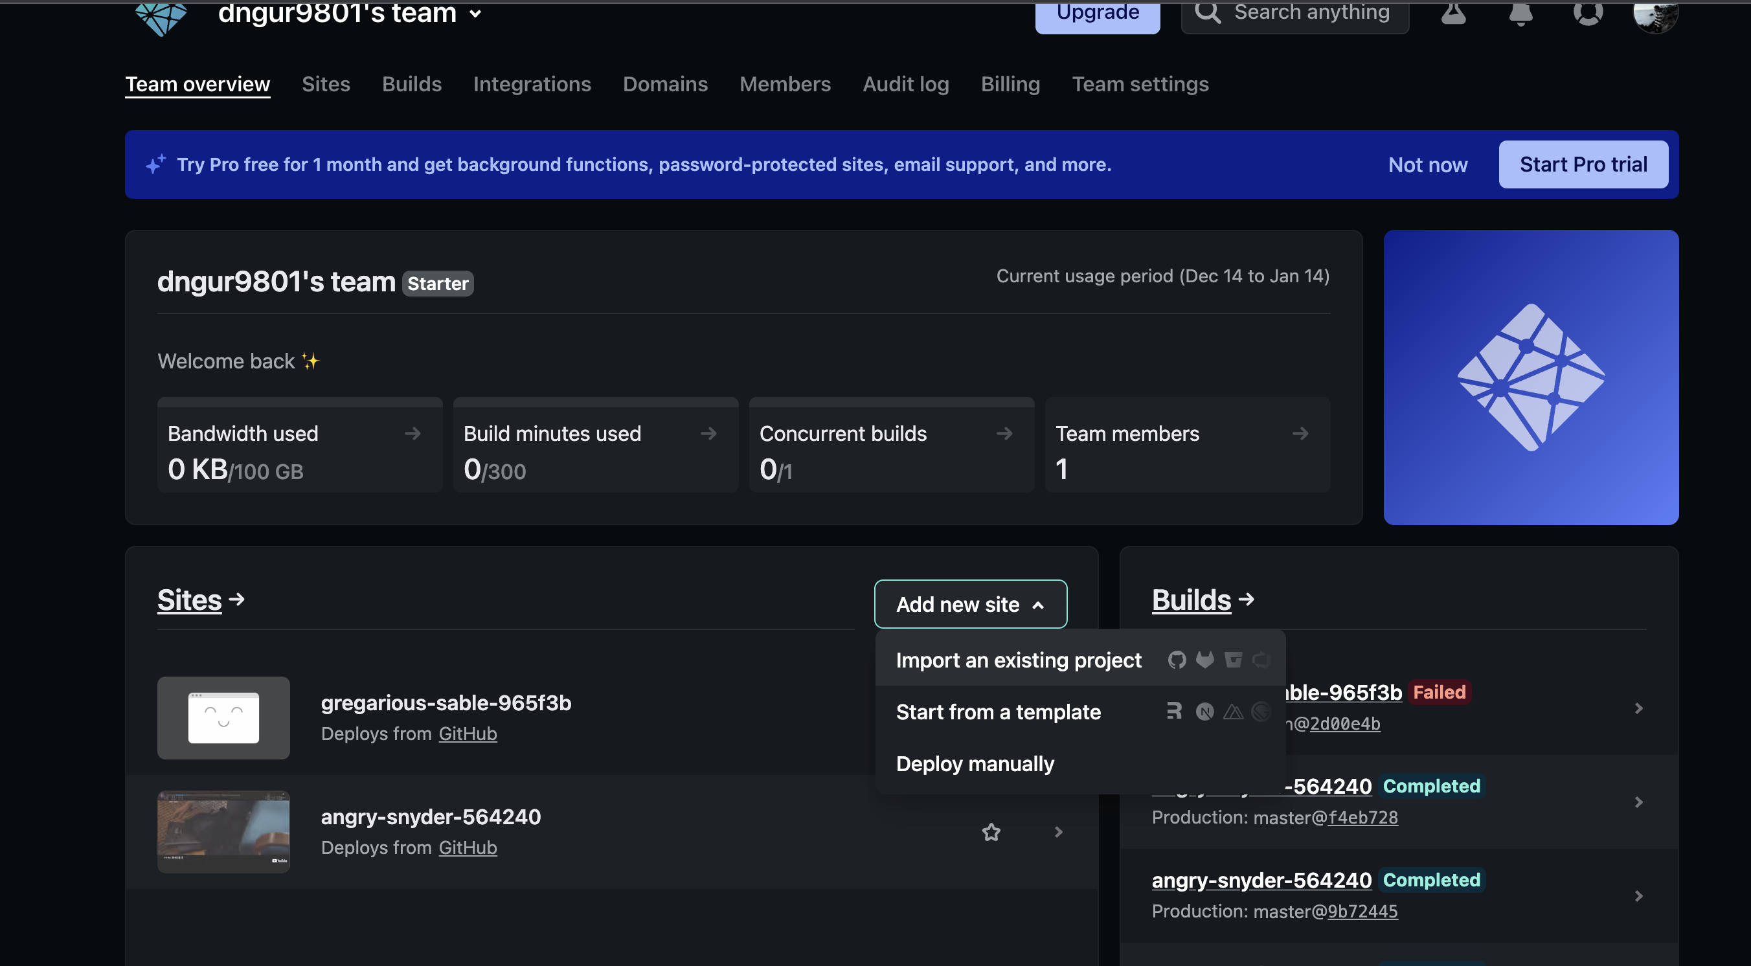The height and width of the screenshot is (966, 1751).
Task: Open user avatar menu
Action: coord(1655,15)
